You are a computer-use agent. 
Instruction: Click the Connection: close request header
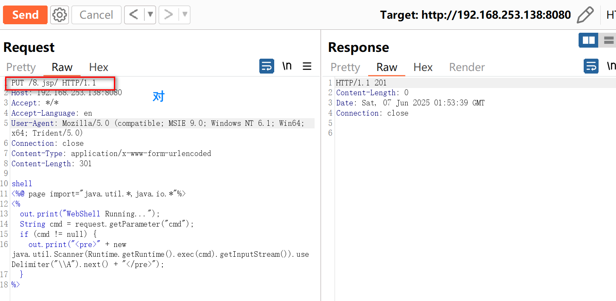47,143
